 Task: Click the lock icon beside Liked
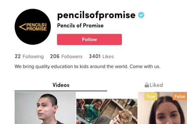pos(147,85)
